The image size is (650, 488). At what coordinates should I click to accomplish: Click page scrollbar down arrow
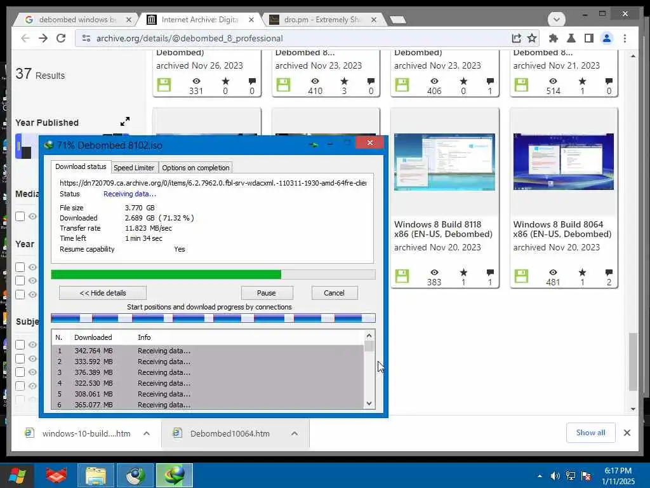coord(633,409)
